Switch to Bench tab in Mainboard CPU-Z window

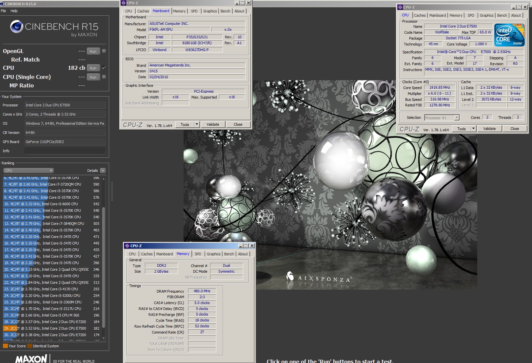[x=225, y=11]
